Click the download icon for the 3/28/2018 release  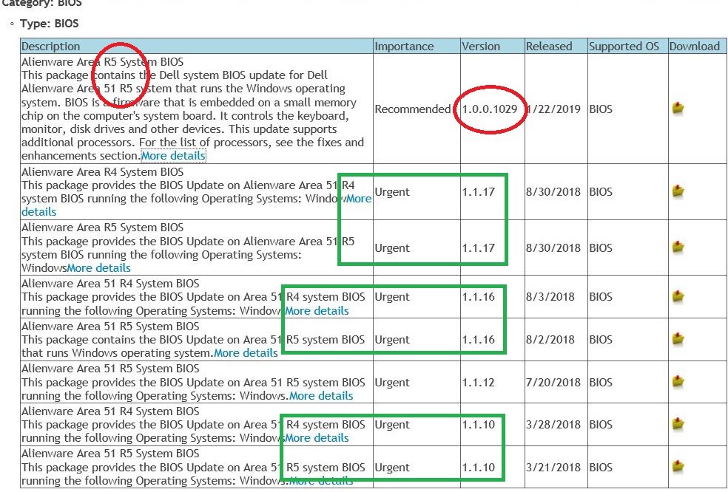[x=678, y=425]
